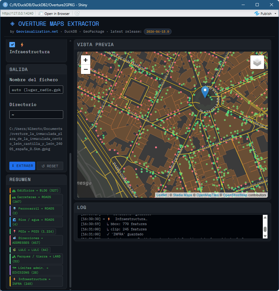
Task: Expand the Publish dropdown arrow
Action: (x=275, y=14)
